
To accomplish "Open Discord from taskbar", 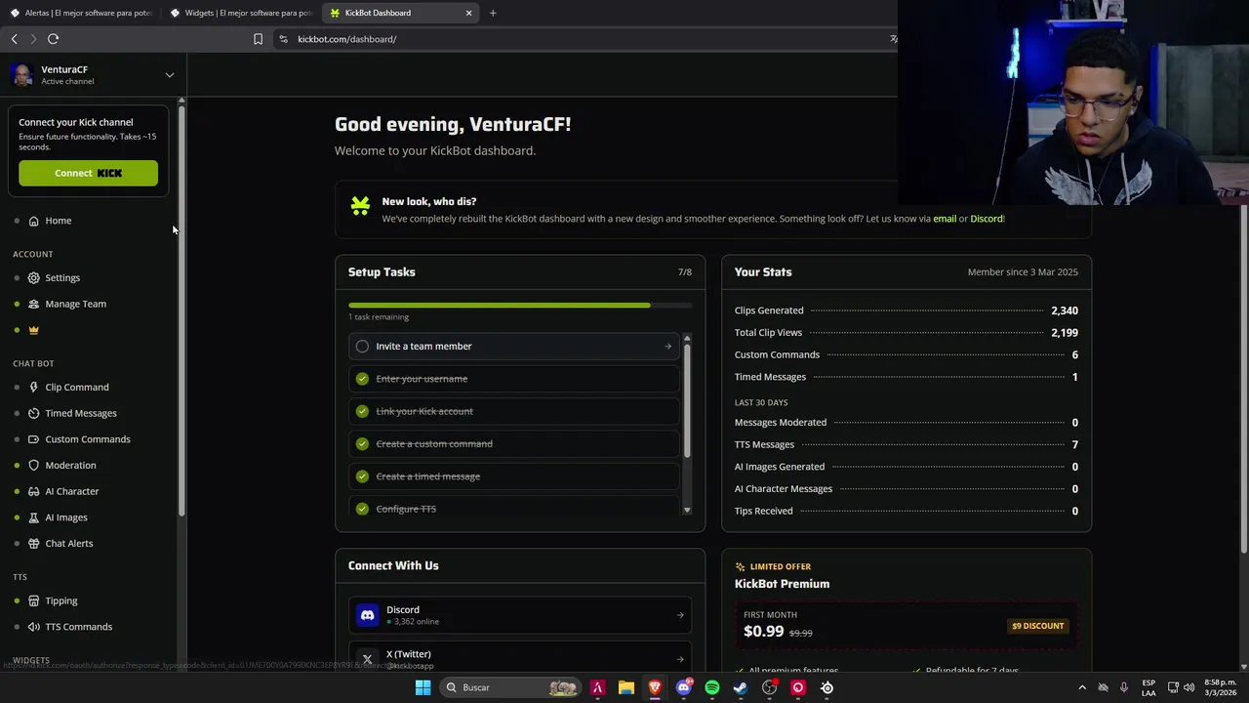I will 684,687.
